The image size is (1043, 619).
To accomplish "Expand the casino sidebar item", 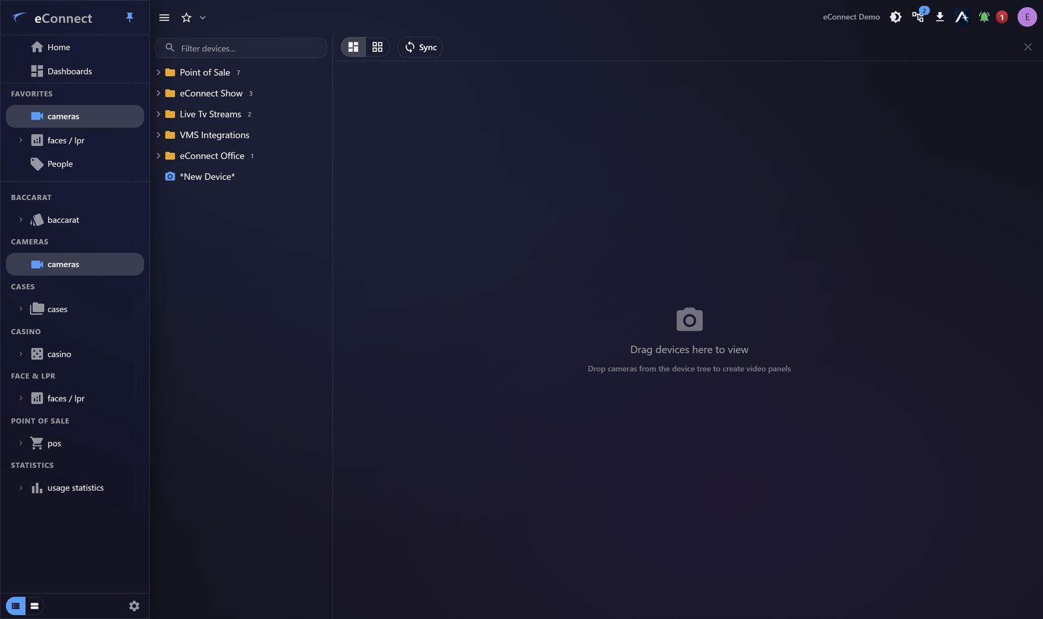I will [x=21, y=354].
